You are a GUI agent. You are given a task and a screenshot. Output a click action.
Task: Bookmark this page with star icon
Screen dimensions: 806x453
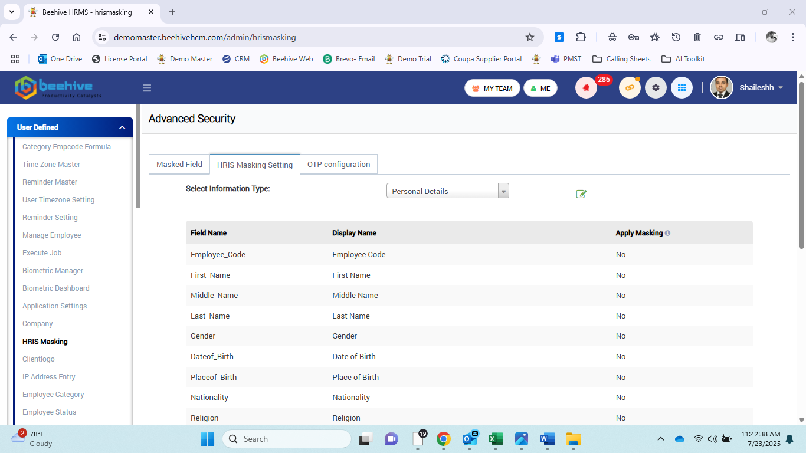(530, 37)
